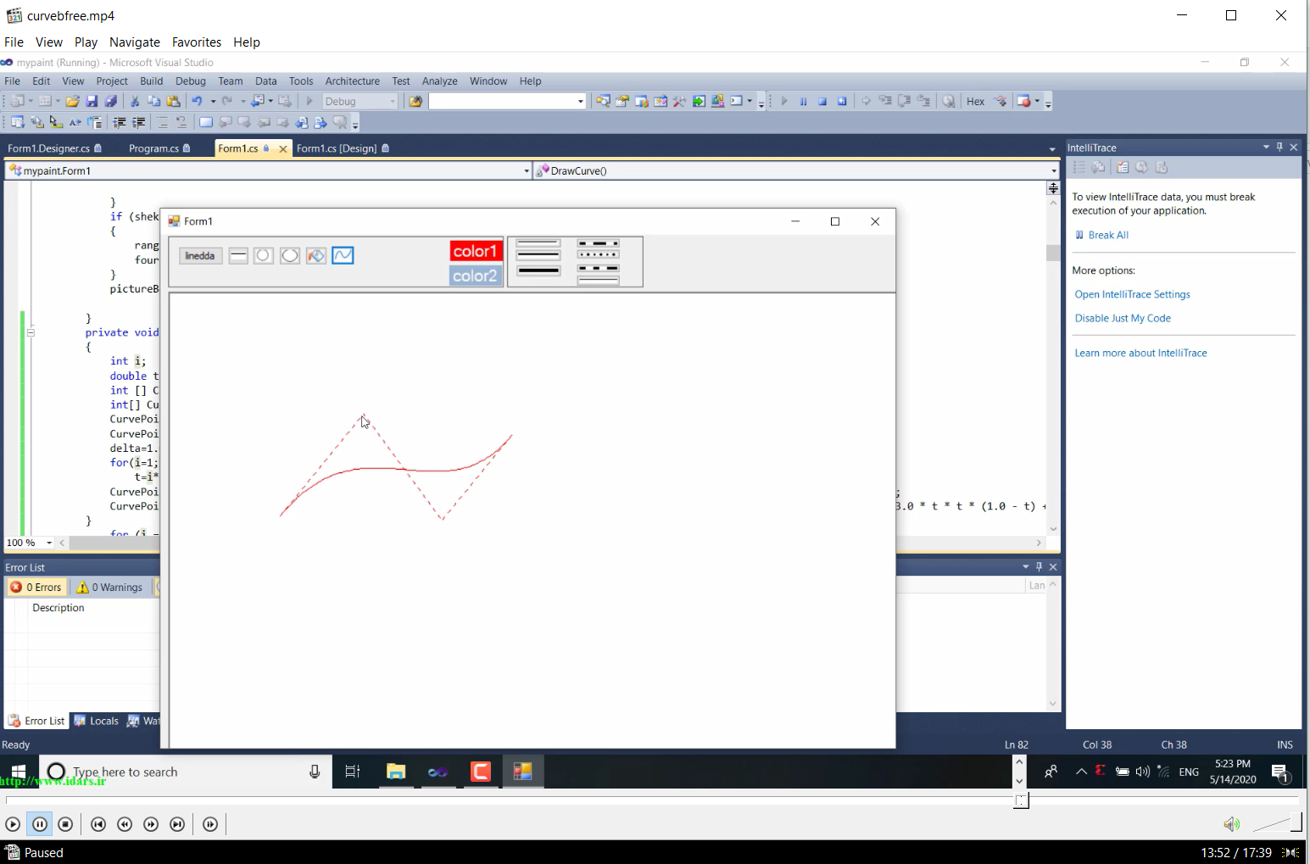Choose the thinnest solid line style at top
Viewport: 1310px width, 864px height.
pyautogui.click(x=538, y=242)
